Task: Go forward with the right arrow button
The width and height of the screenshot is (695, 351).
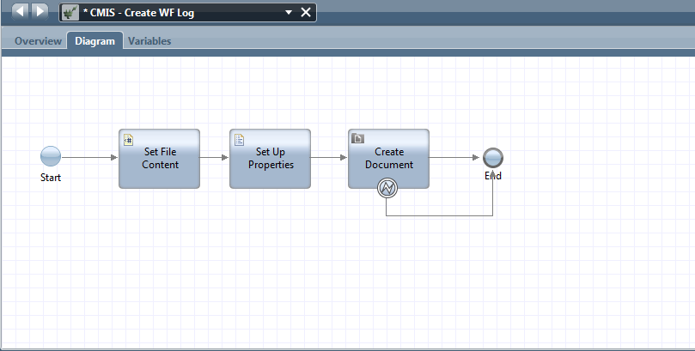Action: pyautogui.click(x=40, y=11)
